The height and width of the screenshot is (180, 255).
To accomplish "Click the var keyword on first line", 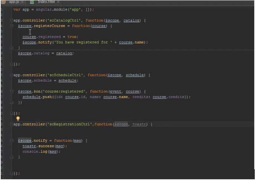I will 17,9.
